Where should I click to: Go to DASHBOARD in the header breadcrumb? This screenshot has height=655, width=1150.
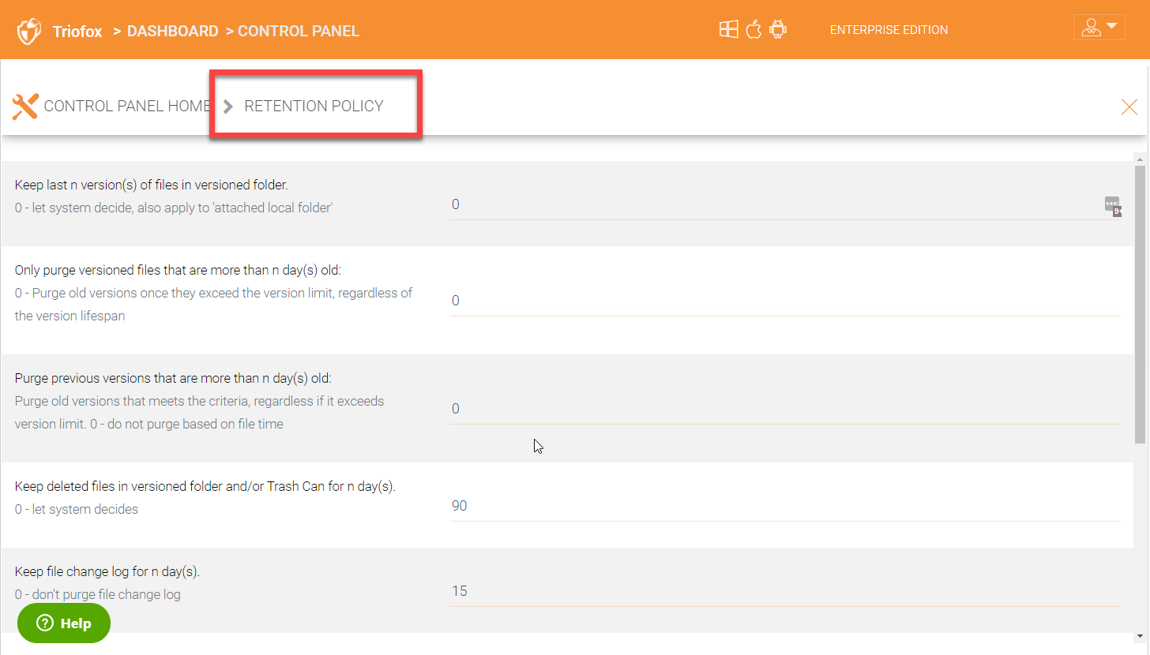(x=172, y=32)
